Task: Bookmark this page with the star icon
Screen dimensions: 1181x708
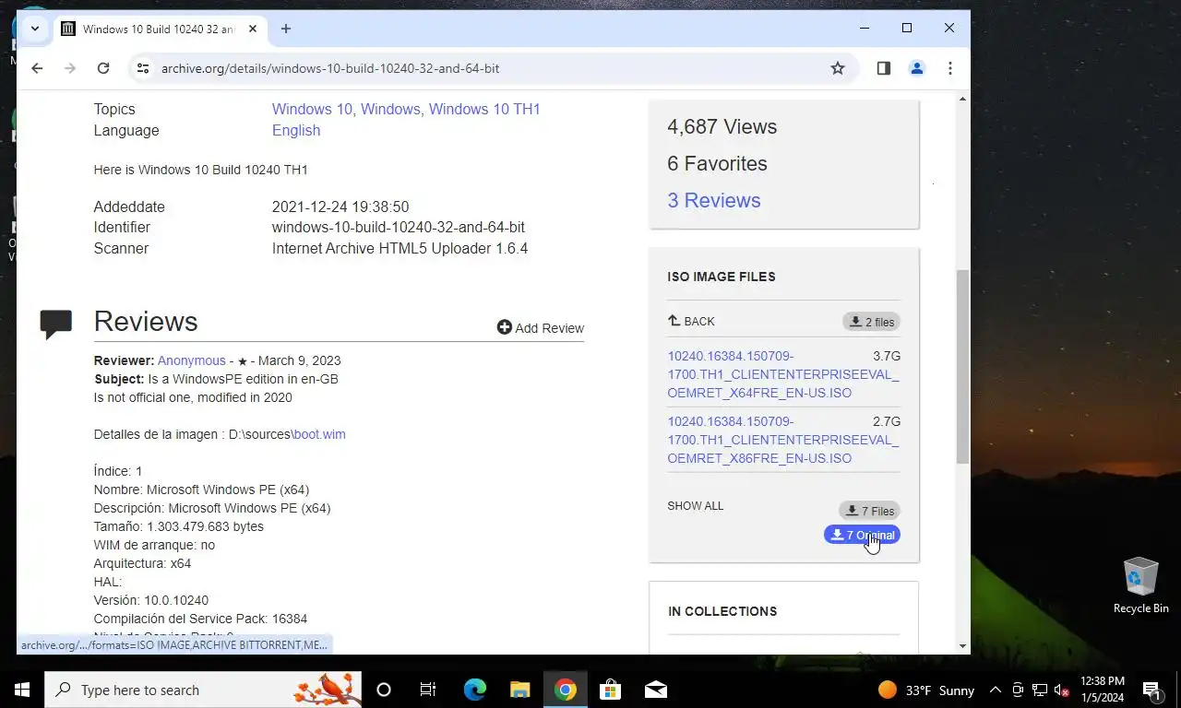Action: (838, 68)
